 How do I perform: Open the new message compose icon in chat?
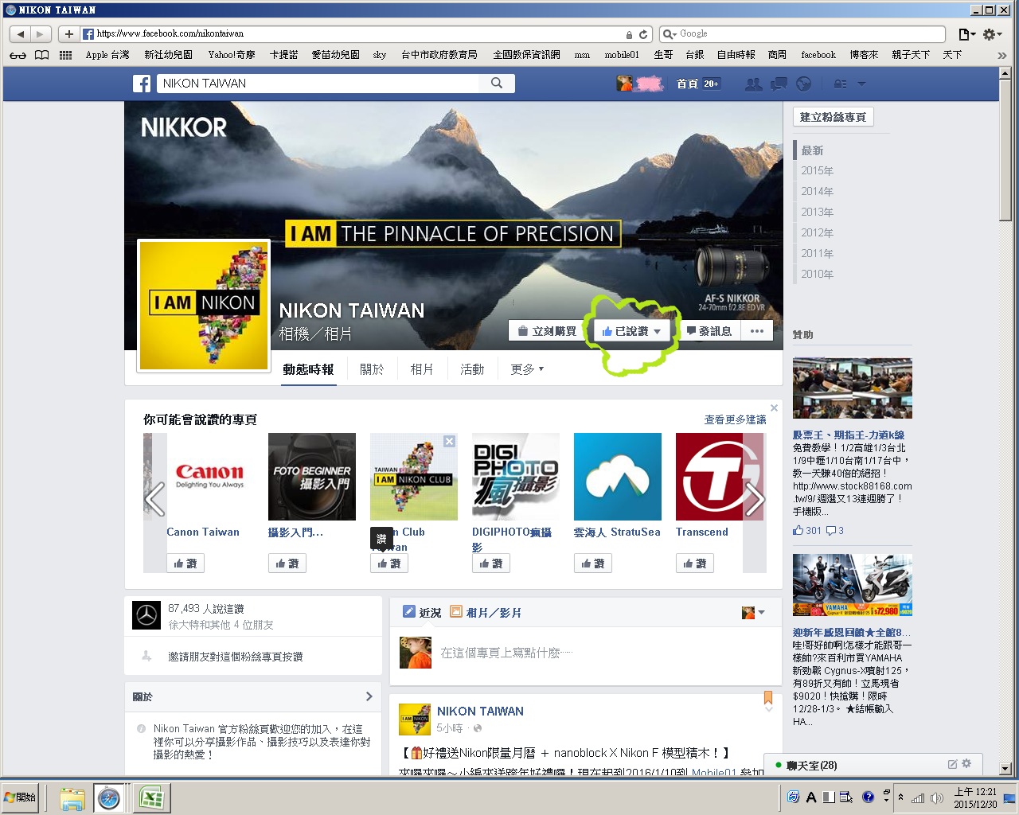[x=952, y=764]
